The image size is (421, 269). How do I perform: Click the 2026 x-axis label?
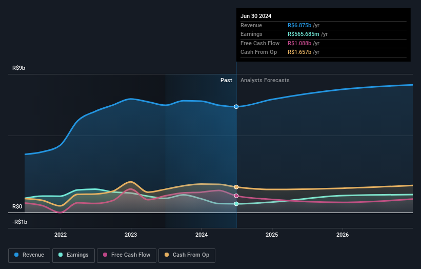click(x=343, y=235)
